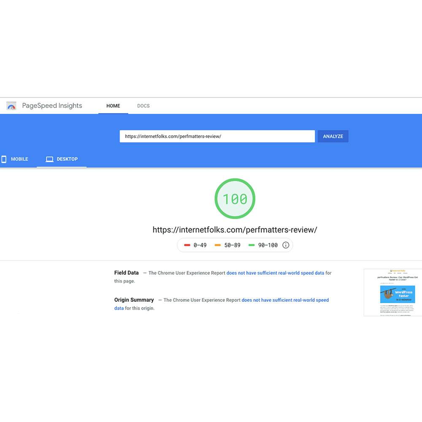Click the mobile phone icon

[4, 159]
